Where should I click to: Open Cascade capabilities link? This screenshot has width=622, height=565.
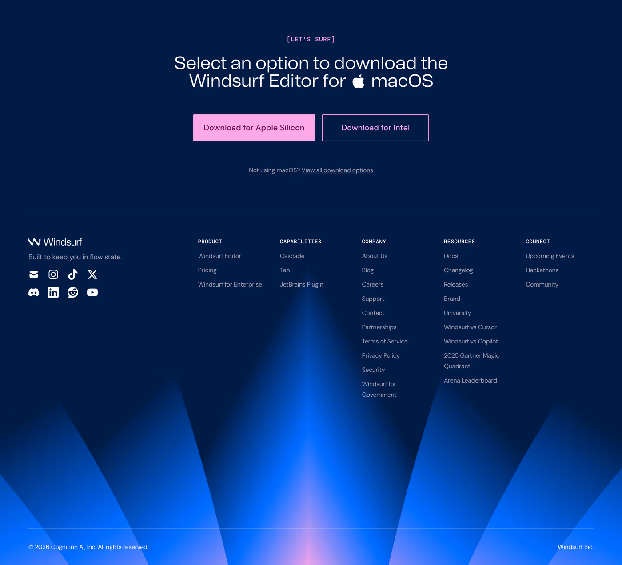[x=292, y=256]
